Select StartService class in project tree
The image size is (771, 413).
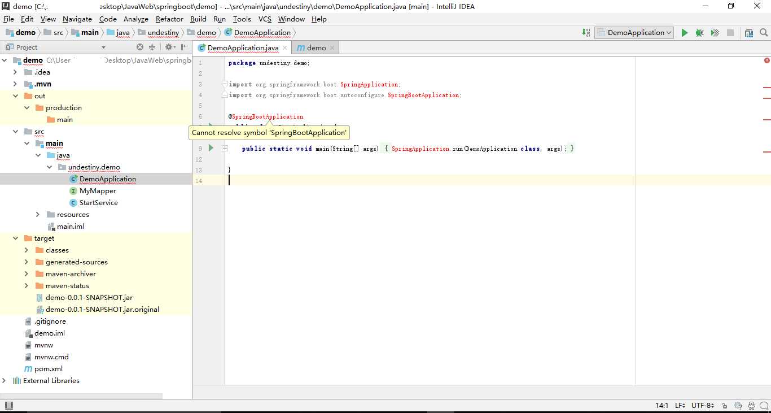pyautogui.click(x=99, y=203)
